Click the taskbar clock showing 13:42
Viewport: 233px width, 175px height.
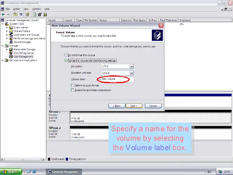click(227, 172)
